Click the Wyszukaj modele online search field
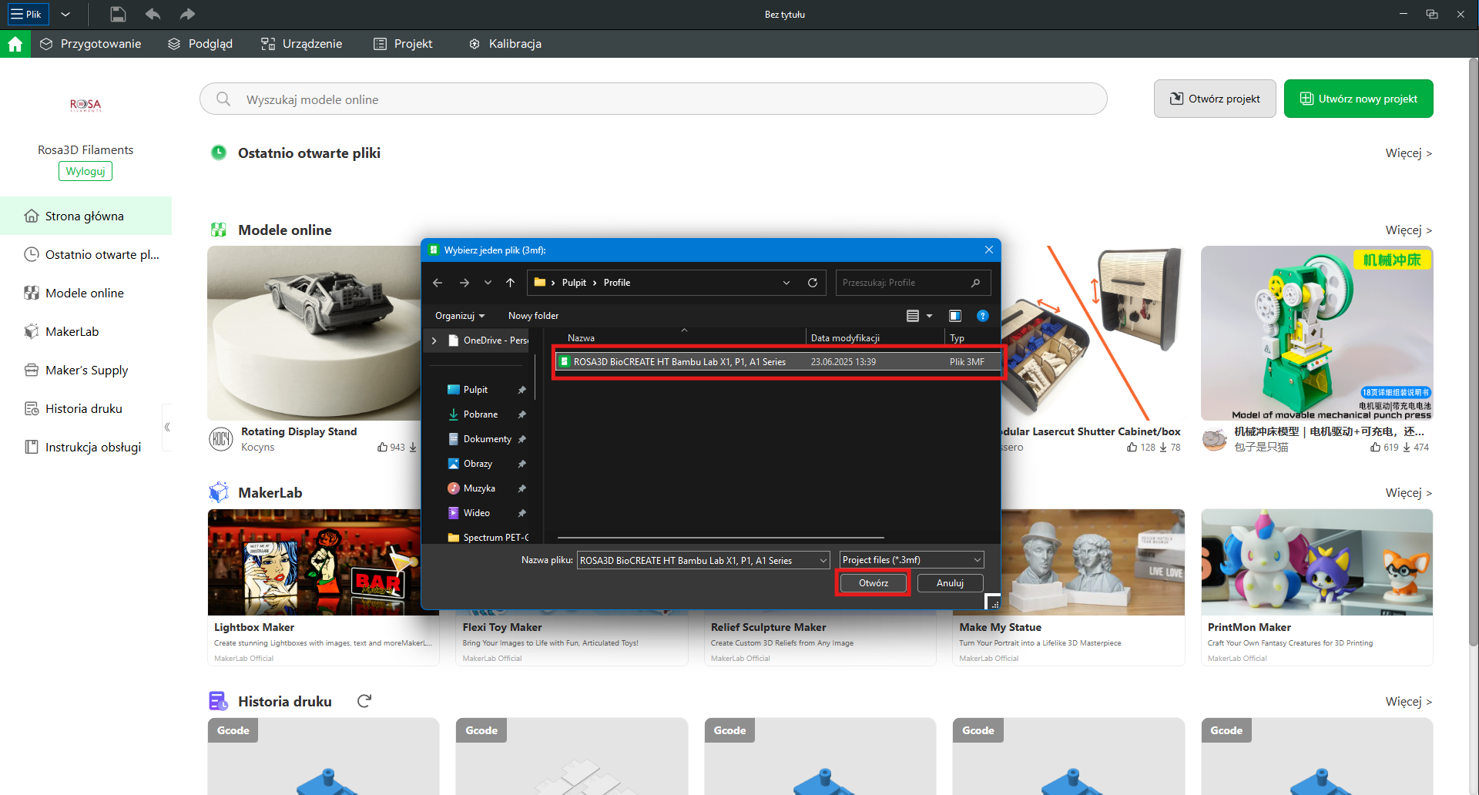 tap(653, 99)
